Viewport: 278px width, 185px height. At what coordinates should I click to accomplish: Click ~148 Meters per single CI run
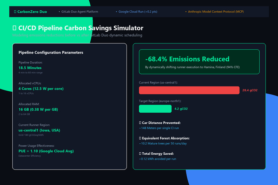[159, 128]
